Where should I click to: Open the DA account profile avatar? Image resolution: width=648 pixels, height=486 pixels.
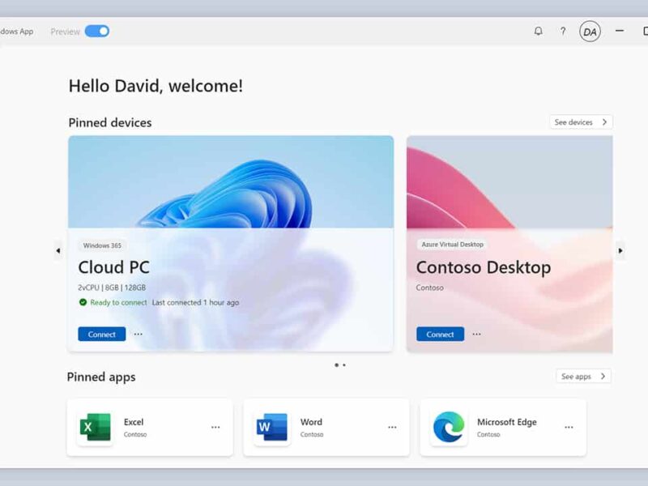590,32
